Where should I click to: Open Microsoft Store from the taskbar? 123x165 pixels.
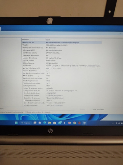[x=55, y=123]
